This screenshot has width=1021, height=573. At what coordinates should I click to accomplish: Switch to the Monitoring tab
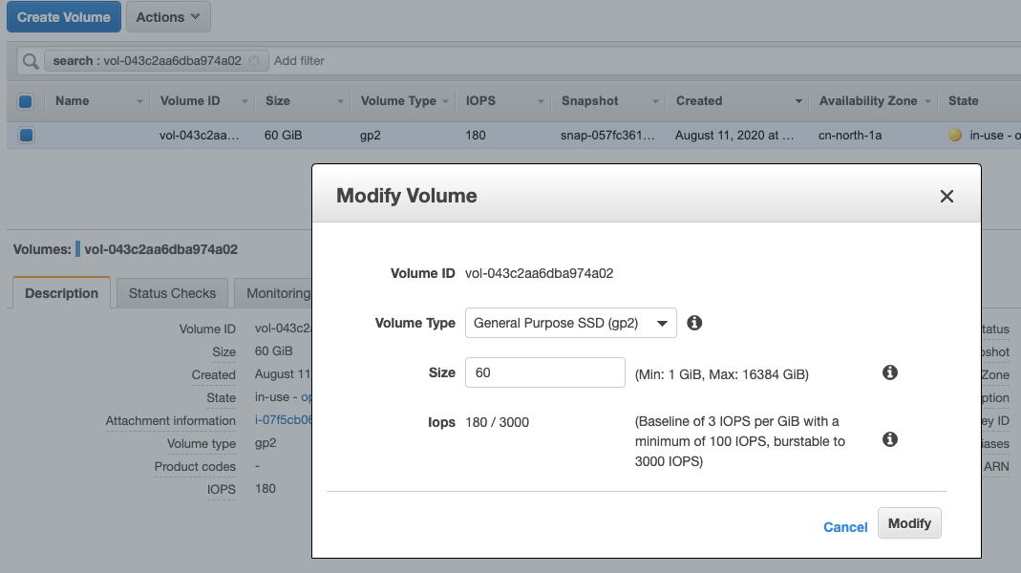click(x=273, y=293)
